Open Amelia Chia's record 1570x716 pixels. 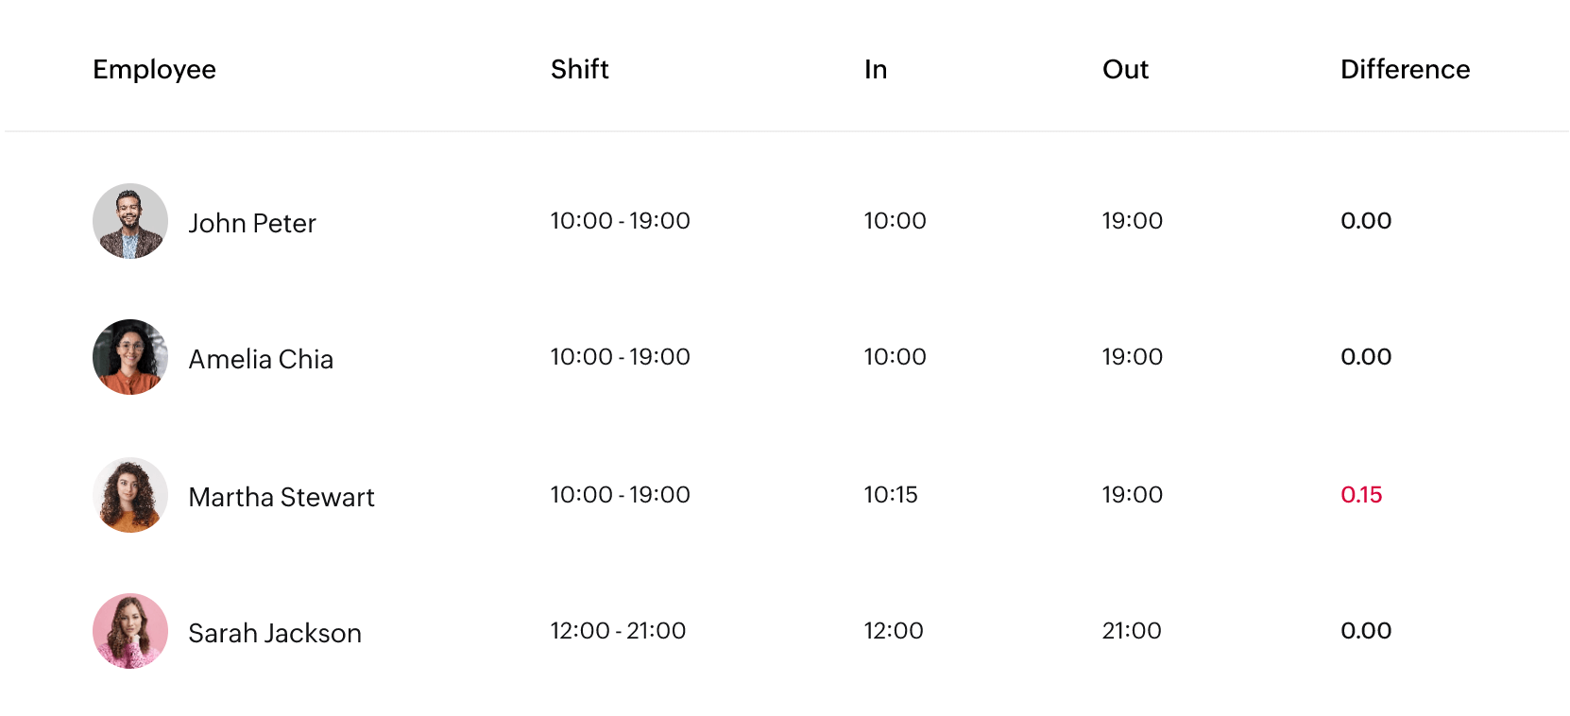tap(261, 359)
